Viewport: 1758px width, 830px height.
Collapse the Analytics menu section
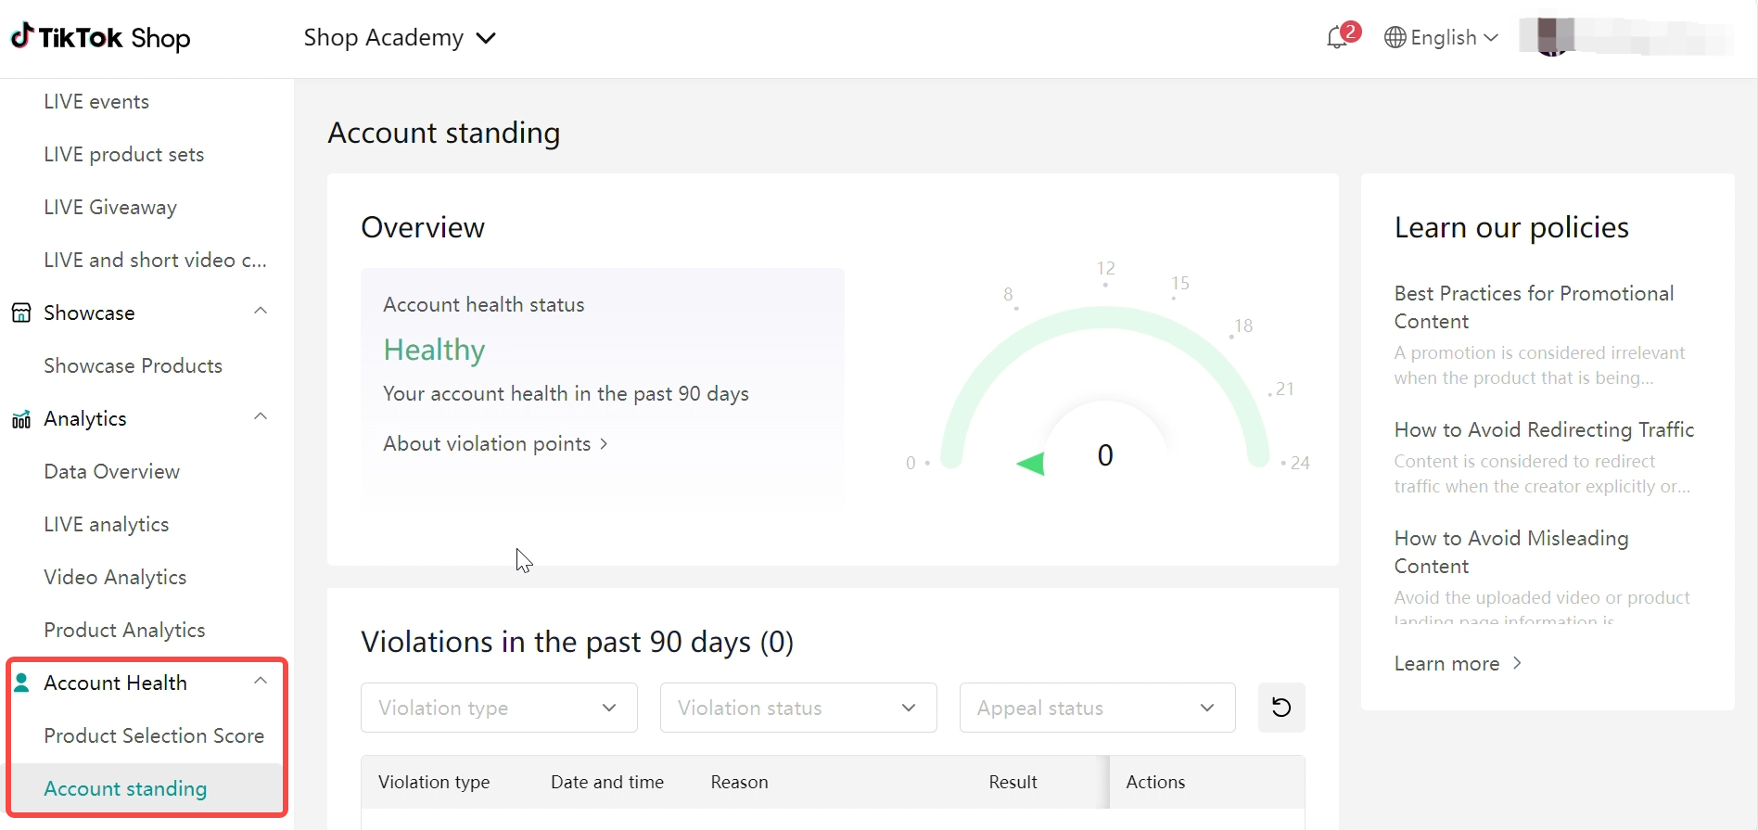(x=261, y=417)
